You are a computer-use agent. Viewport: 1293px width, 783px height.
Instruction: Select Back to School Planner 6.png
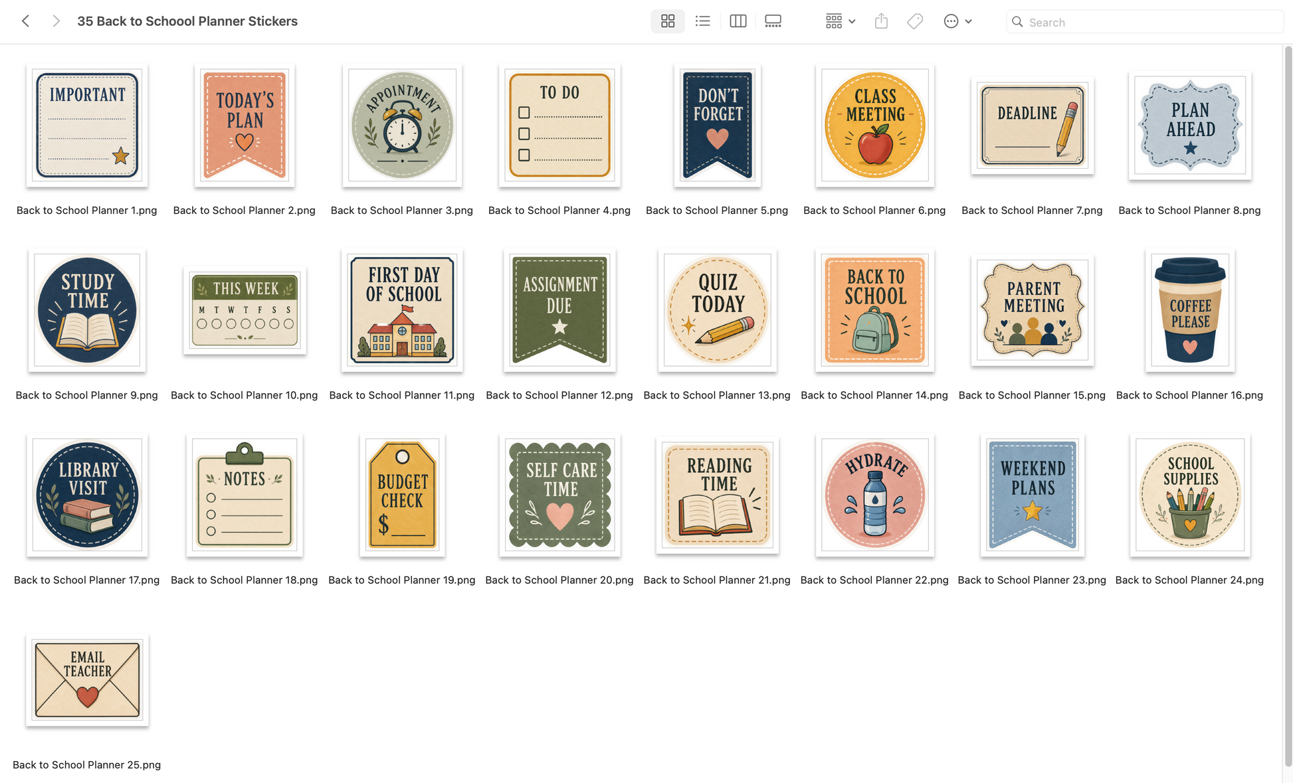pos(874,125)
